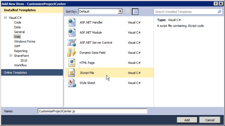Switch to medium icons list view
This screenshot has width=225, height=126.
135,12
